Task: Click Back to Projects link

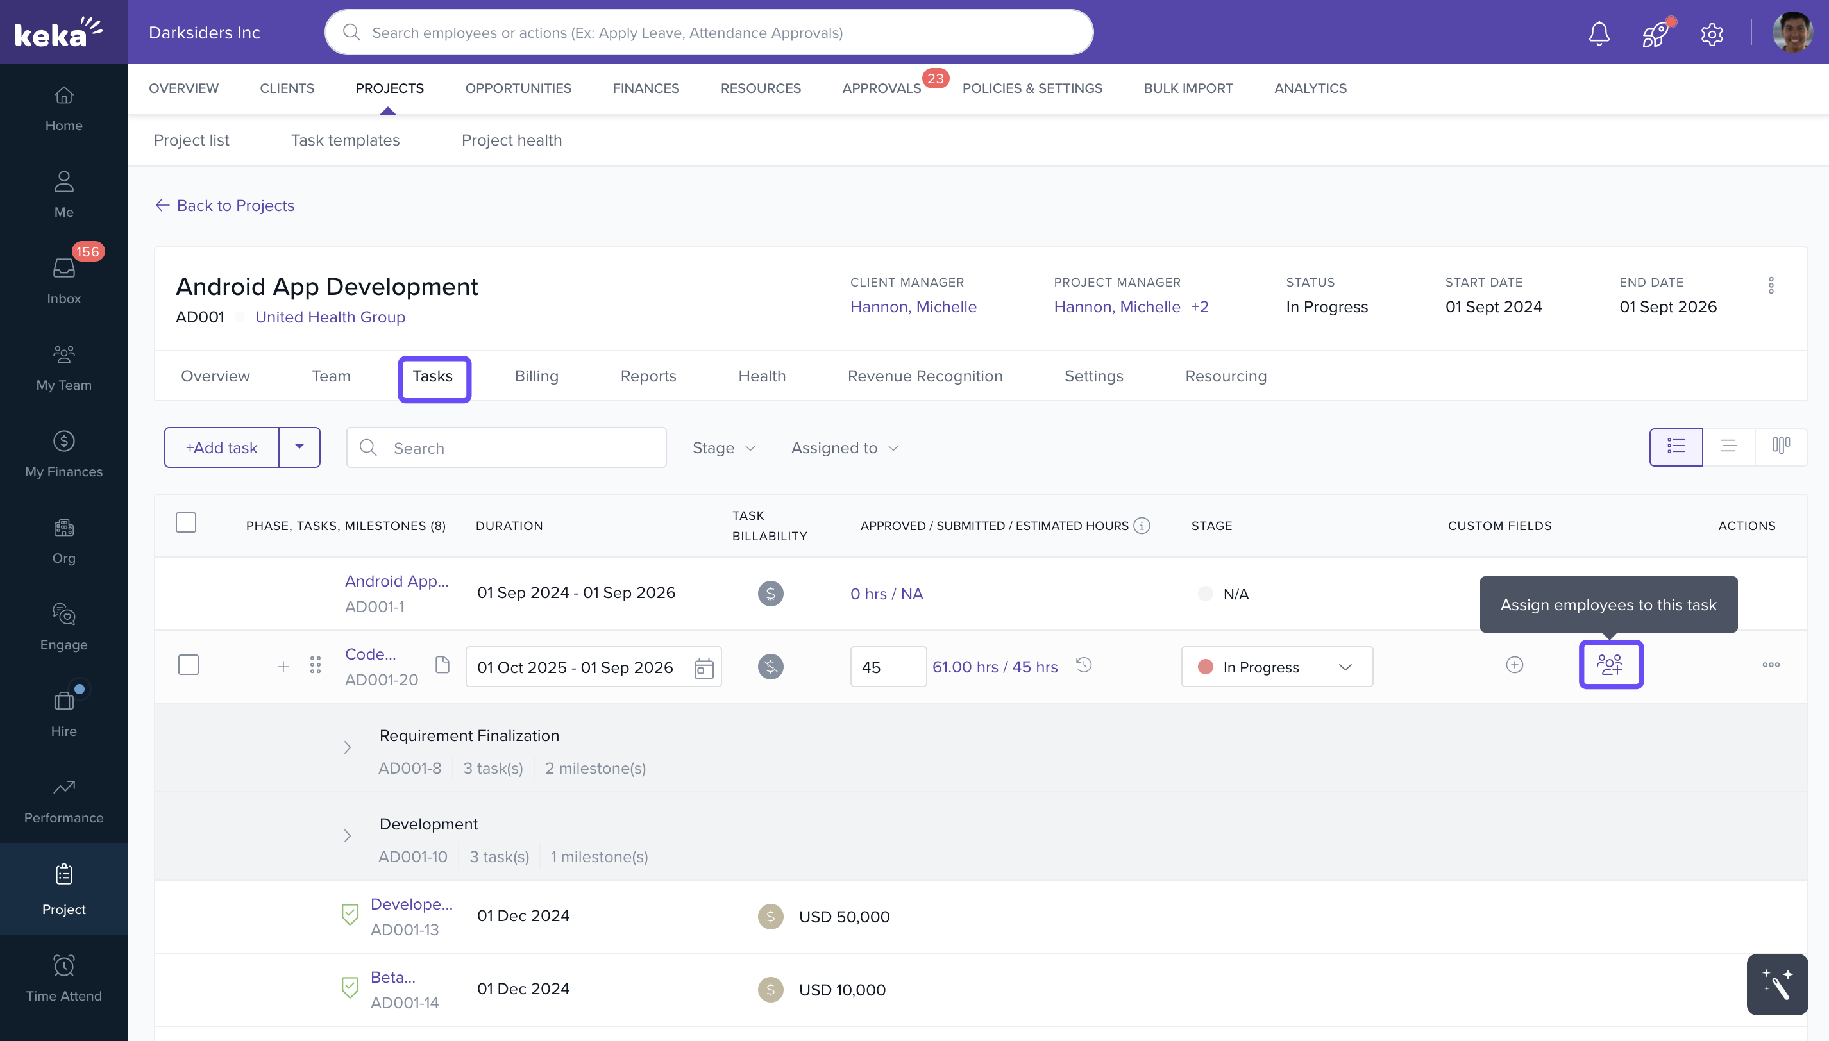Action: click(x=224, y=205)
